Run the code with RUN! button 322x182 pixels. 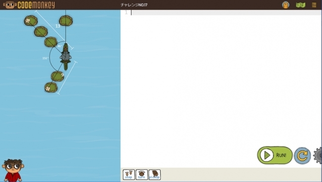tap(275, 155)
